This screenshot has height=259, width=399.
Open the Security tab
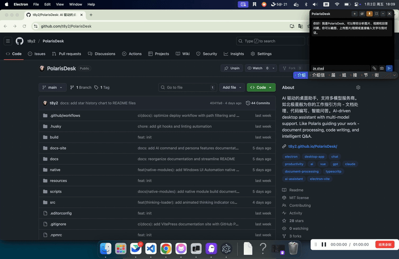point(206,54)
